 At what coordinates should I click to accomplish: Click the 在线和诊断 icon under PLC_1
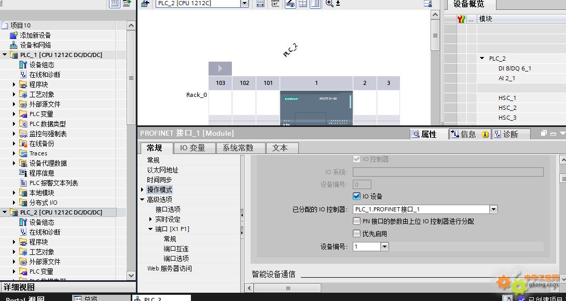23,75
